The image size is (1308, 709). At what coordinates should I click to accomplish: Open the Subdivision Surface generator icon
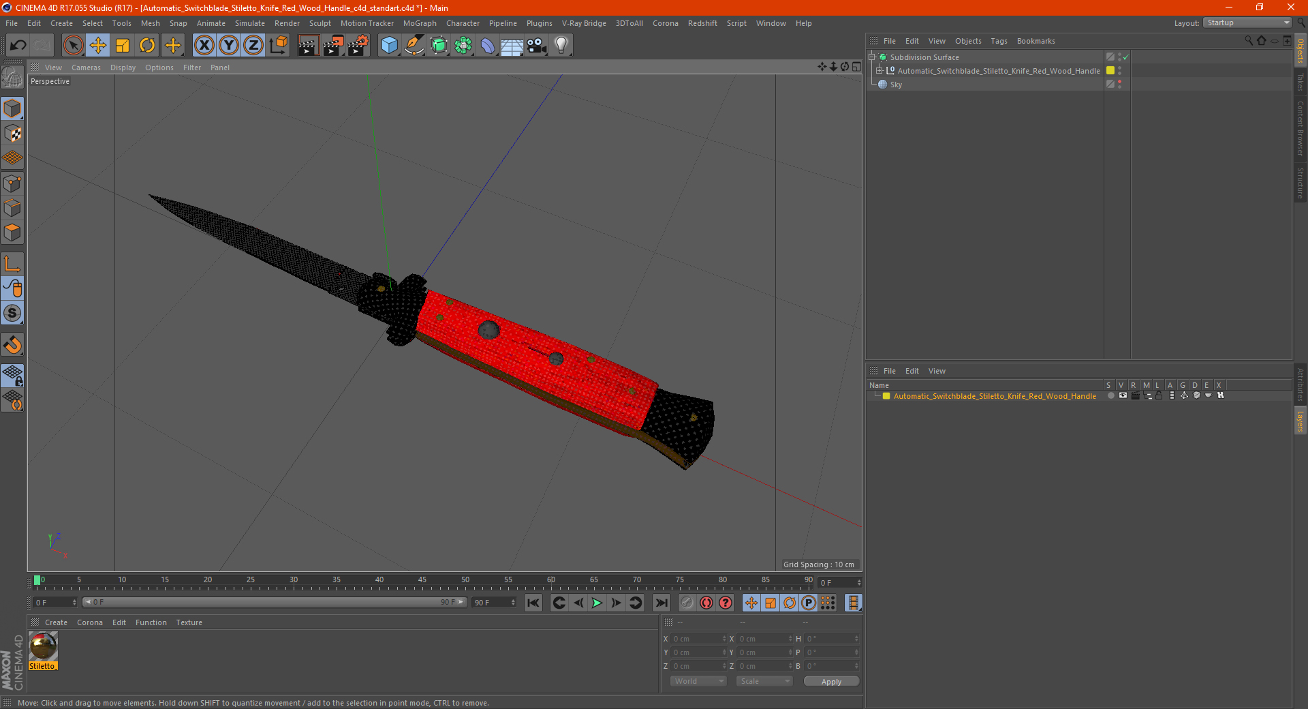tap(439, 46)
